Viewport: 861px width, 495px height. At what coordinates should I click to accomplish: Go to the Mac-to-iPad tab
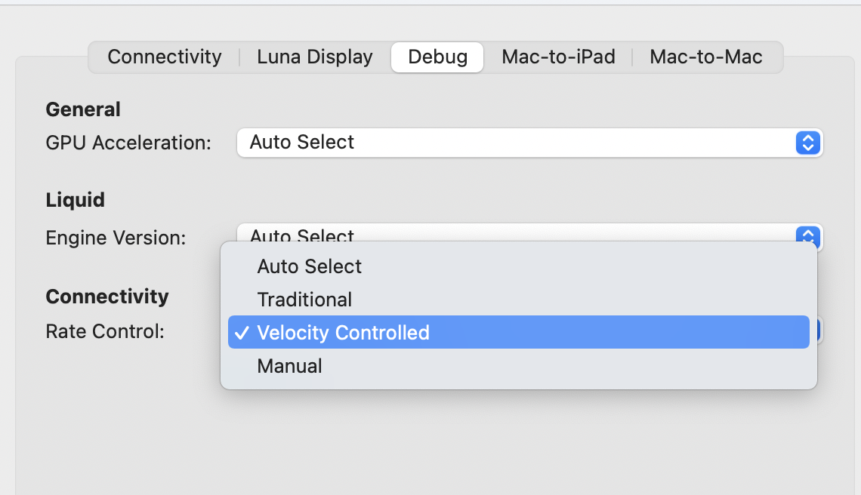[558, 57]
